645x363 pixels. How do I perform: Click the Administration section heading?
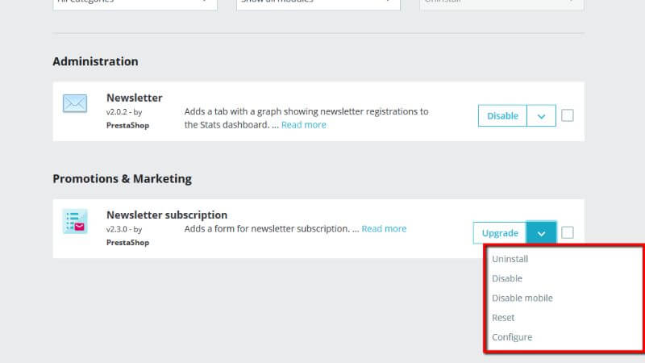click(95, 61)
